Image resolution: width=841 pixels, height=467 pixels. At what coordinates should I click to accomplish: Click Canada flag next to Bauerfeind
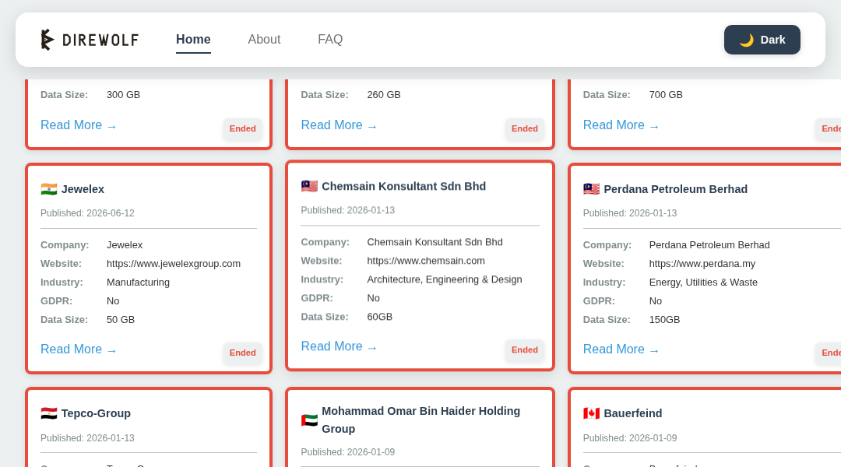[592, 413]
